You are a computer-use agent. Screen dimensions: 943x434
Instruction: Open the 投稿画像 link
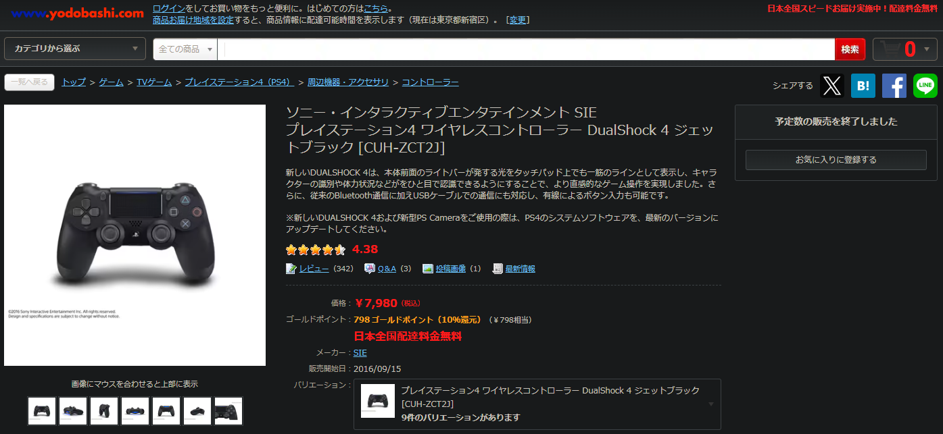coord(451,269)
